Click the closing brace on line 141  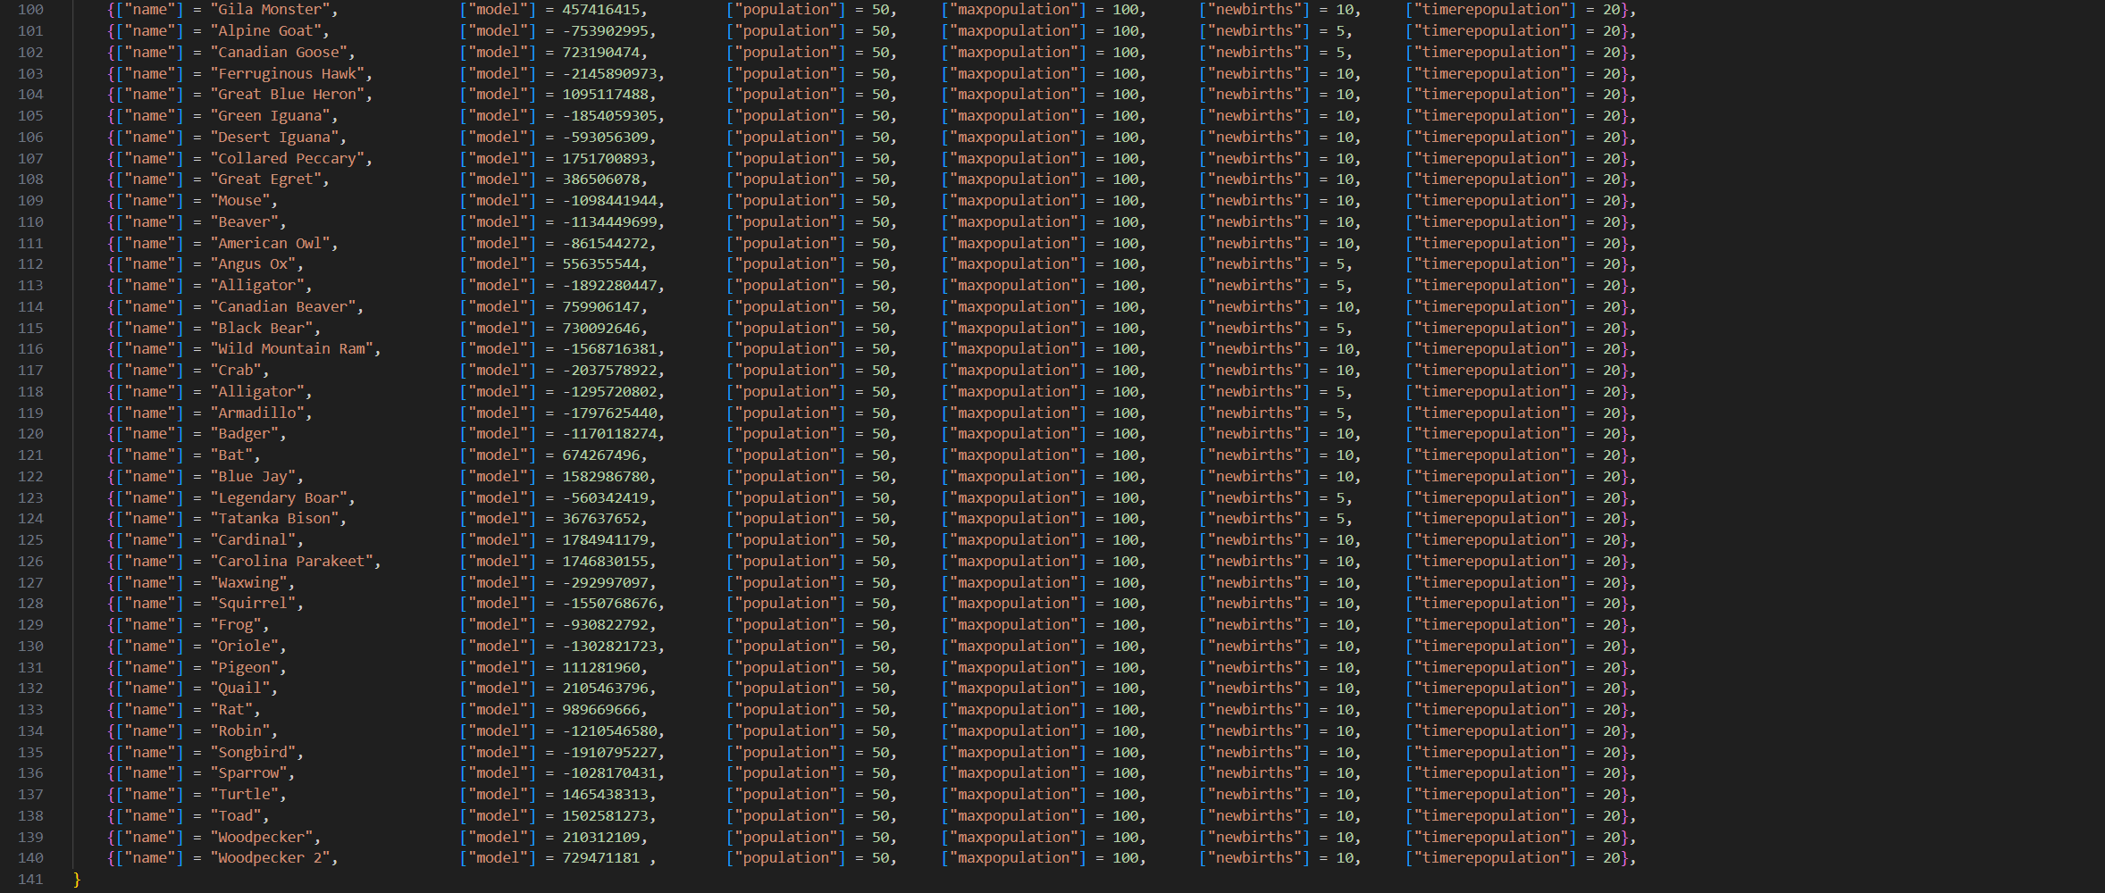[x=77, y=880]
